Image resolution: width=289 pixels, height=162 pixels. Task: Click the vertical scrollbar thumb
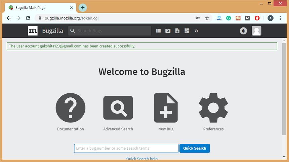click(x=284, y=89)
